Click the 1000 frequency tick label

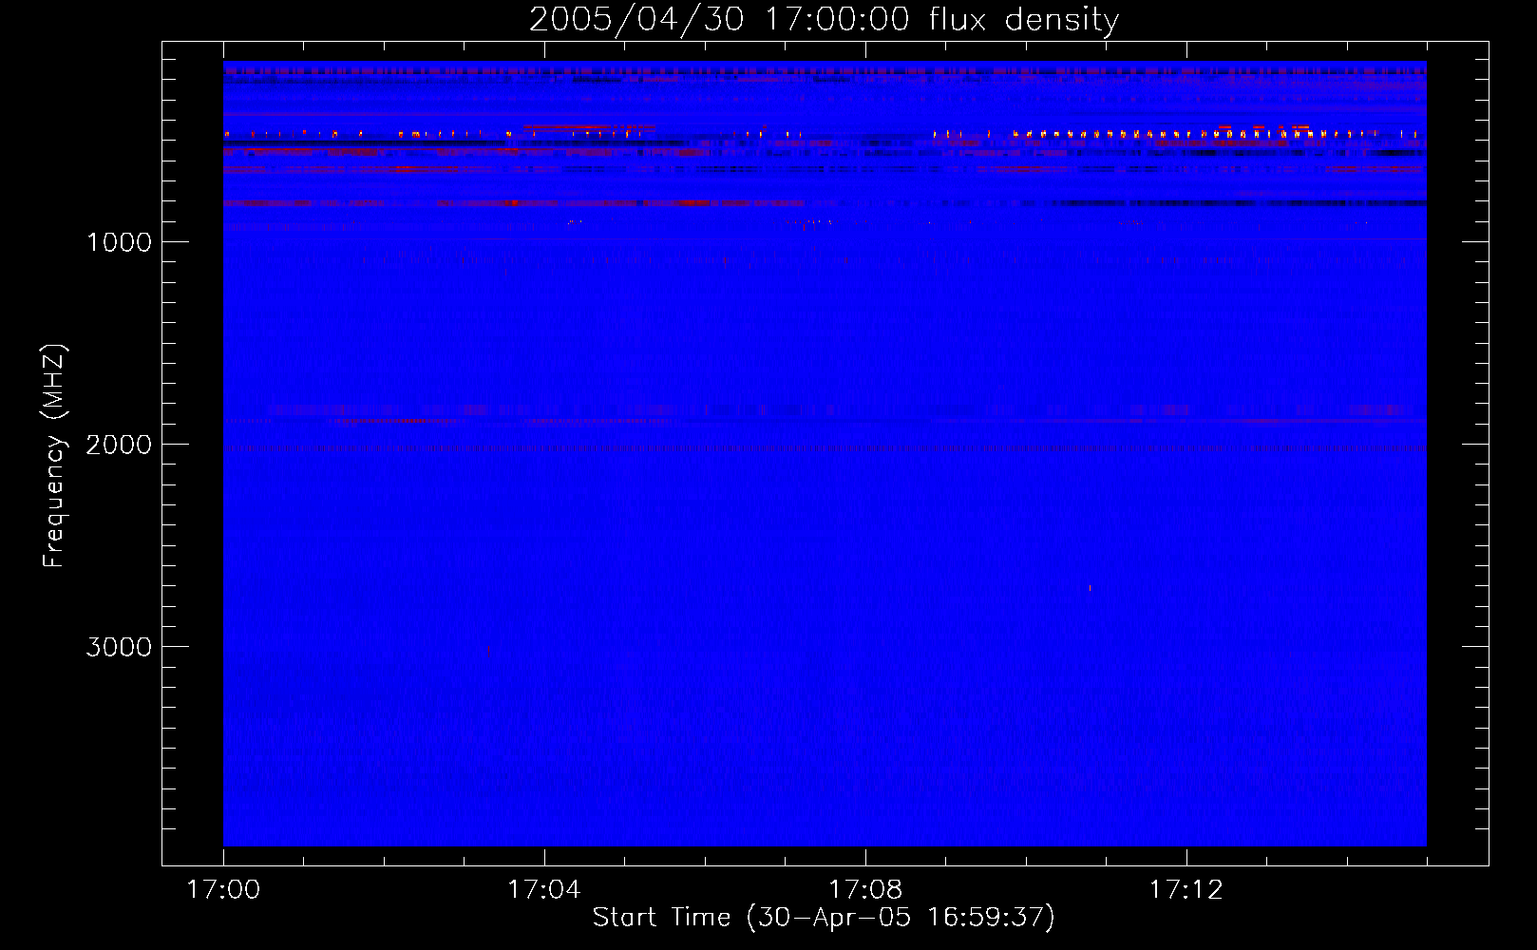point(119,242)
